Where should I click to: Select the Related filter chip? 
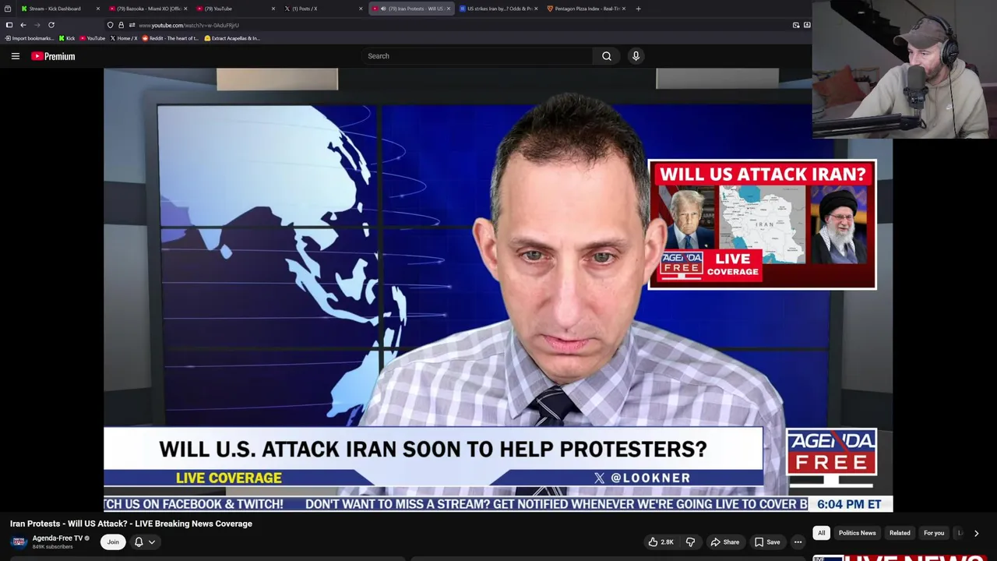tap(900, 533)
